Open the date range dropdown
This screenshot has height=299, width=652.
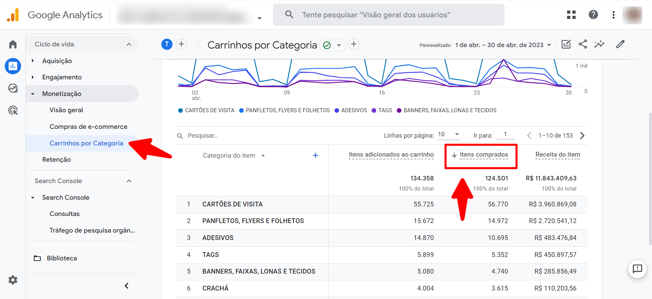[x=503, y=45]
